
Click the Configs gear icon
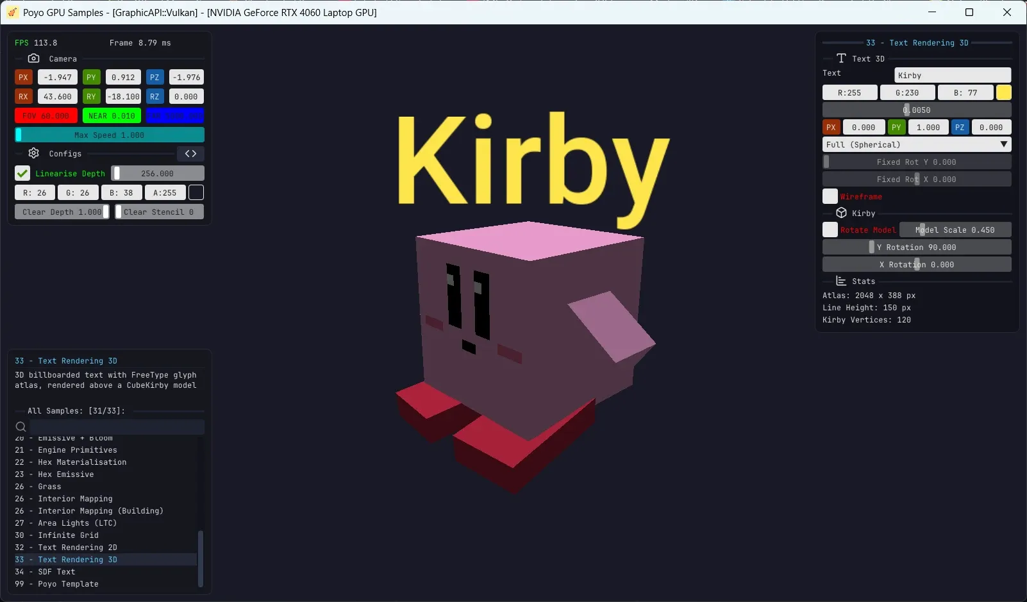point(33,153)
